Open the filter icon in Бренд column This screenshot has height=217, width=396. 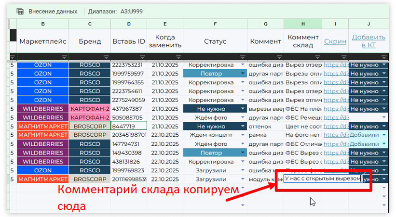click(106, 57)
